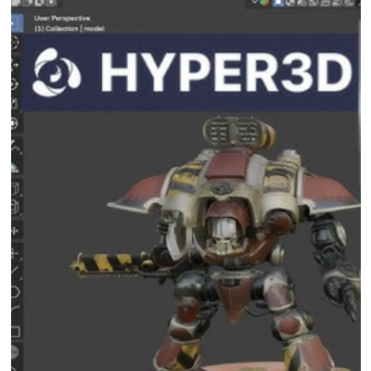Image resolution: width=371 pixels, height=371 pixels.
Task: Select the Rotate tool in toolbar
Action: 16,84
